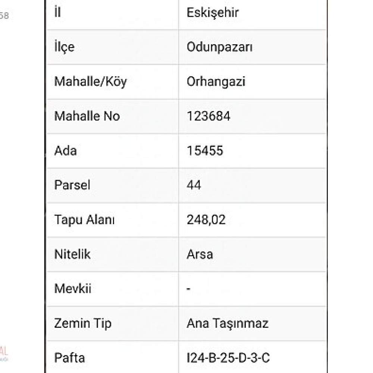Screen dimensions: 373x373
Task: Click the Odunpazarı district value
Action: (x=219, y=47)
